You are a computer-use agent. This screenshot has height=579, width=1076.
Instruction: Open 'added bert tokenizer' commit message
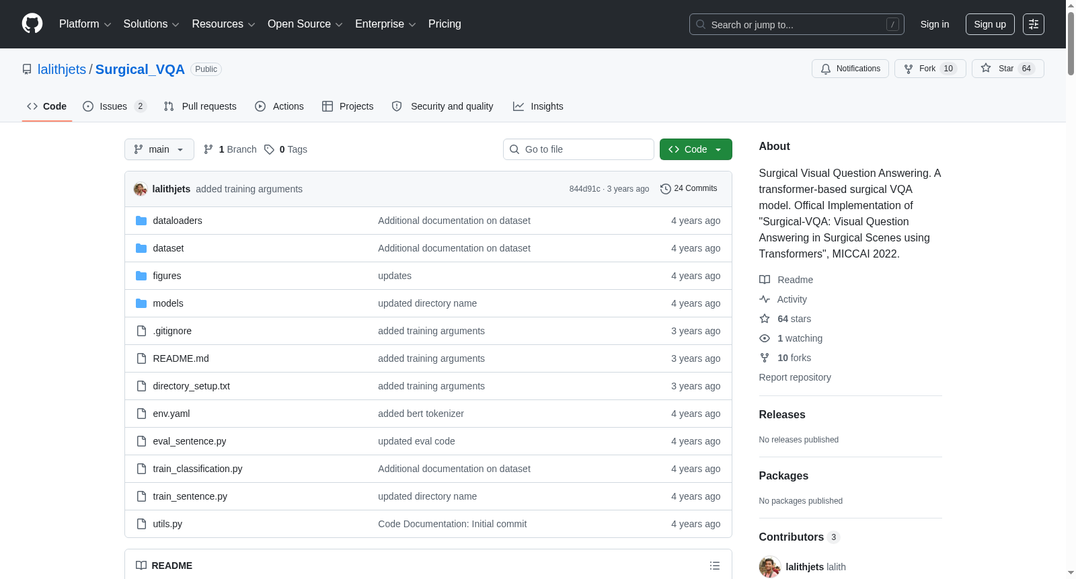421,414
